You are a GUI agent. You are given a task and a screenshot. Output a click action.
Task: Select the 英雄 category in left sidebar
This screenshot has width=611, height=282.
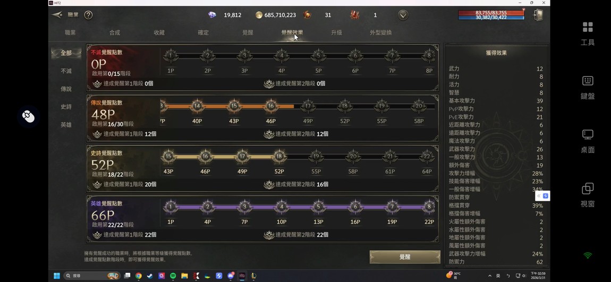pyautogui.click(x=66, y=125)
